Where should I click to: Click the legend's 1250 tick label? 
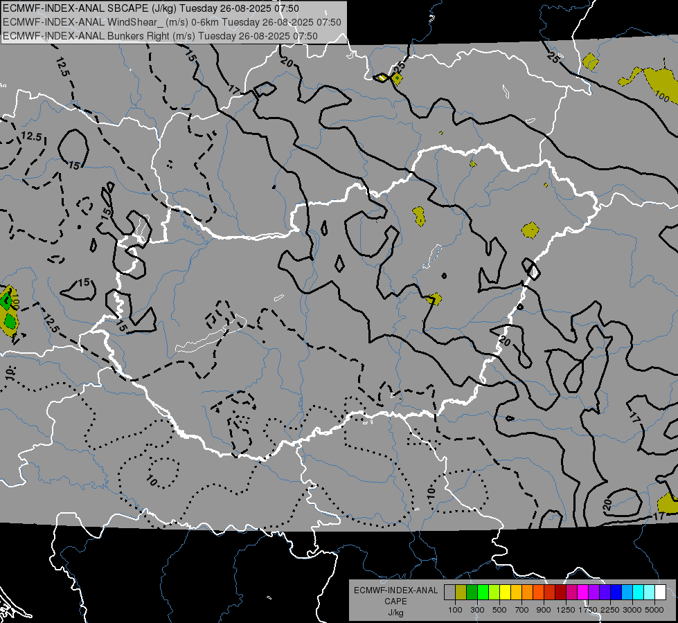point(566,610)
